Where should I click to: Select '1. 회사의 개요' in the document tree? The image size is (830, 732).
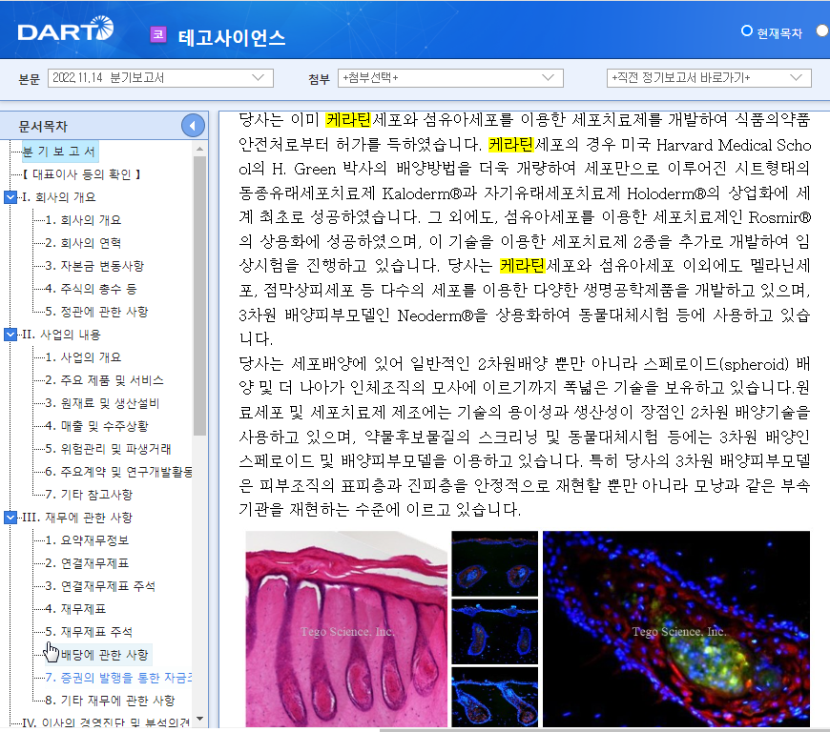83,218
